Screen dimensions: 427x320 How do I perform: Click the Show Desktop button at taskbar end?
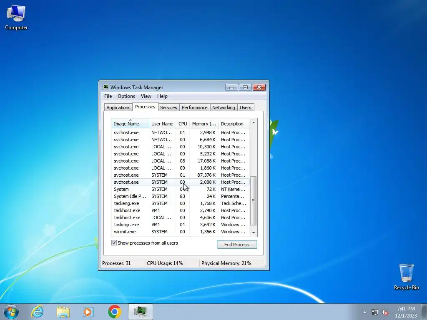coord(424,312)
